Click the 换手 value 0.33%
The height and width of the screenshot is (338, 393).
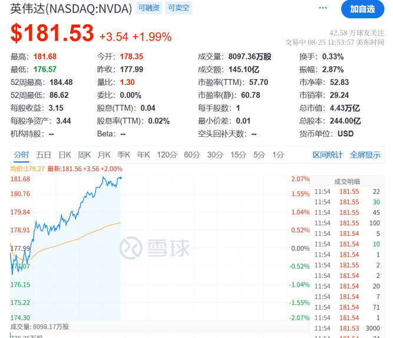coord(333,57)
